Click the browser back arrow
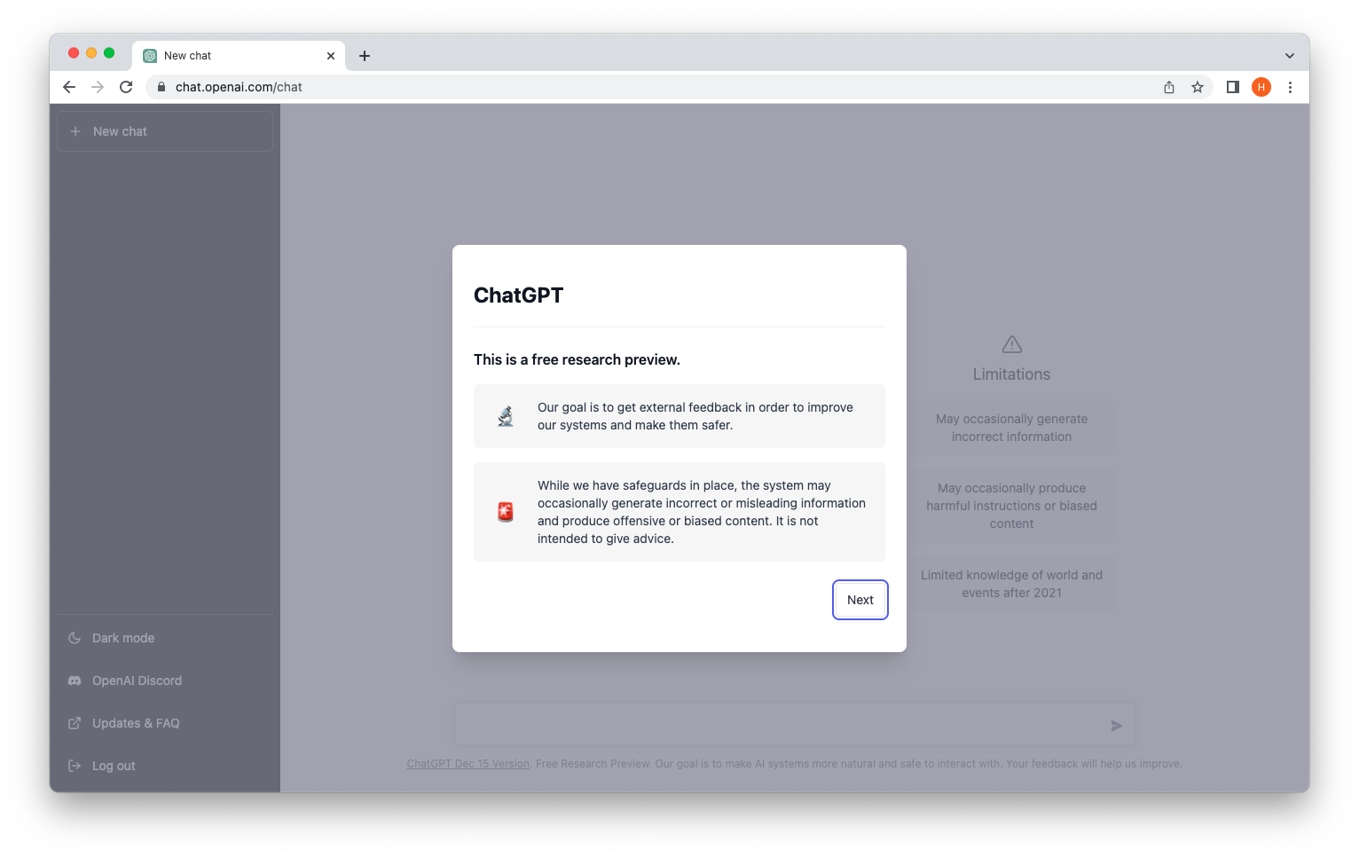 69,87
